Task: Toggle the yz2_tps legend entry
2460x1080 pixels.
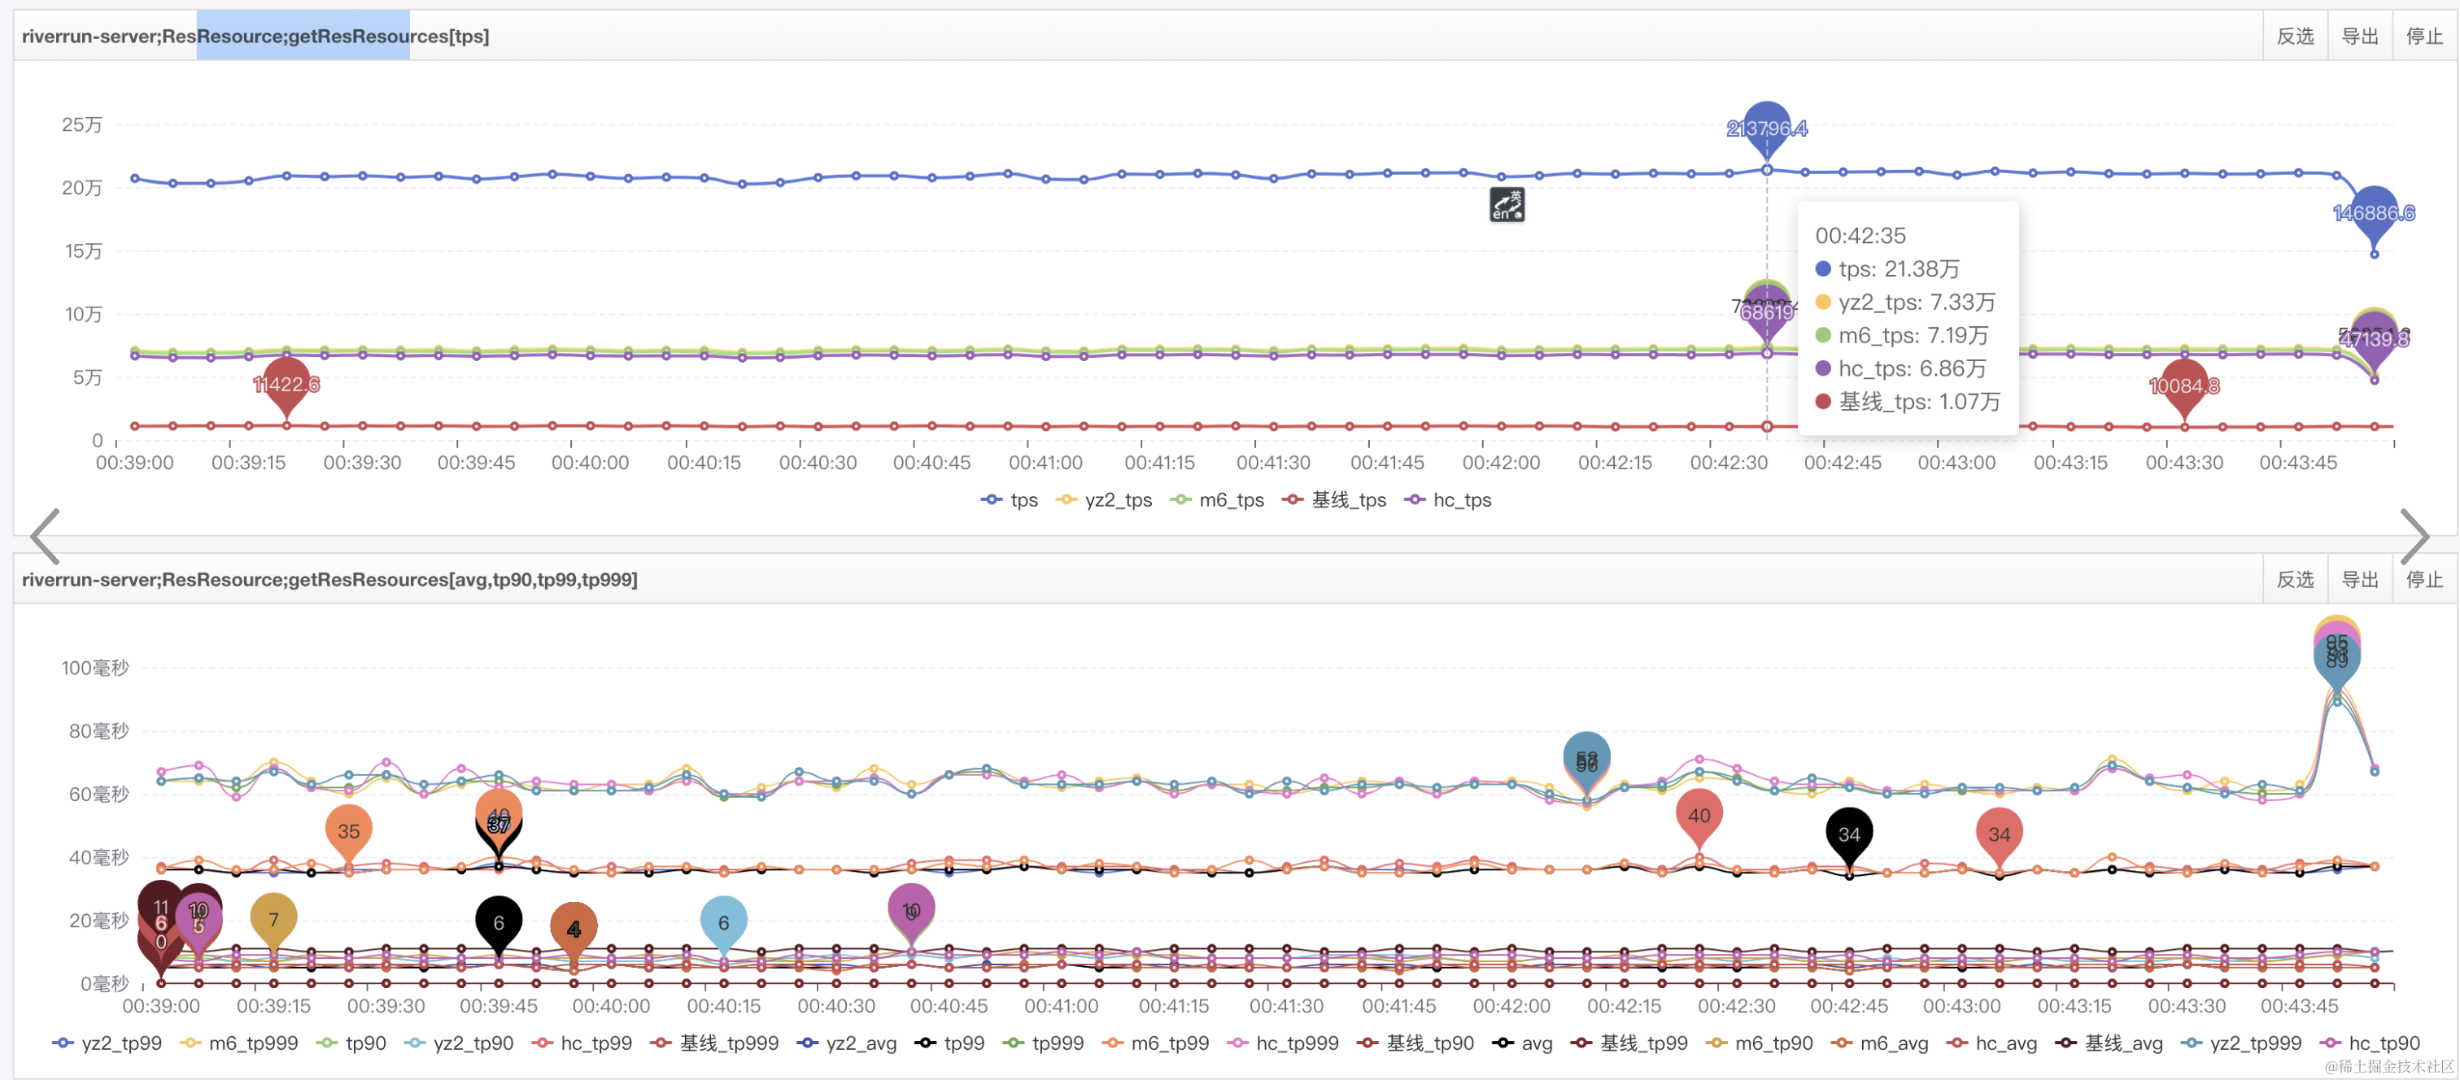Action: tap(1104, 499)
